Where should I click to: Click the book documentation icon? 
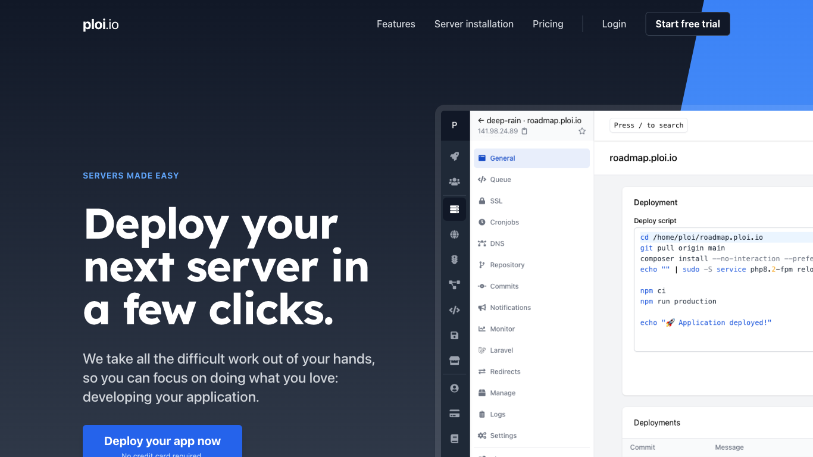click(x=455, y=439)
